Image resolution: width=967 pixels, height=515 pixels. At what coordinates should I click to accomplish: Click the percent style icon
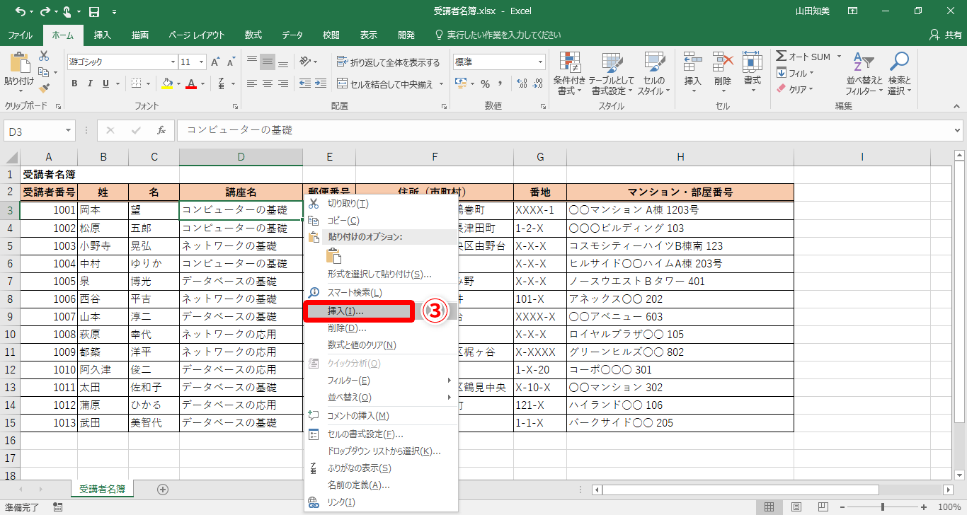point(485,83)
